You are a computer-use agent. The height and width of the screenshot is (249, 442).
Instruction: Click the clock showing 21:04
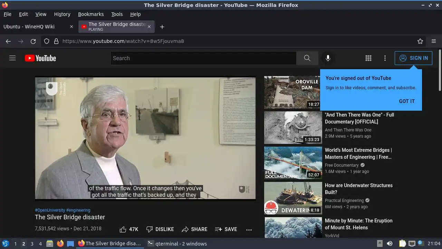(434, 243)
